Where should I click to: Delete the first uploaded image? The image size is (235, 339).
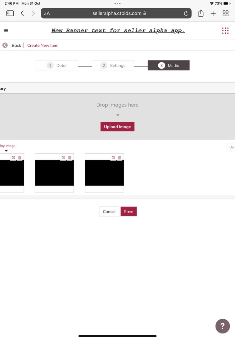tap(19, 158)
